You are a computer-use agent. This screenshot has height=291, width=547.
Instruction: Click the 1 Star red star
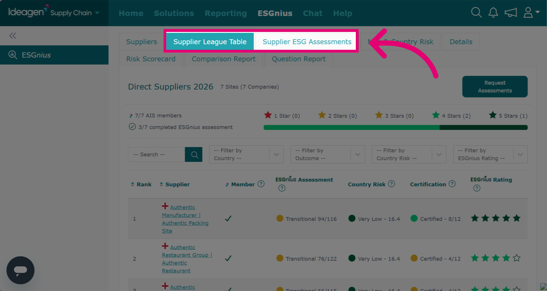coord(268,115)
